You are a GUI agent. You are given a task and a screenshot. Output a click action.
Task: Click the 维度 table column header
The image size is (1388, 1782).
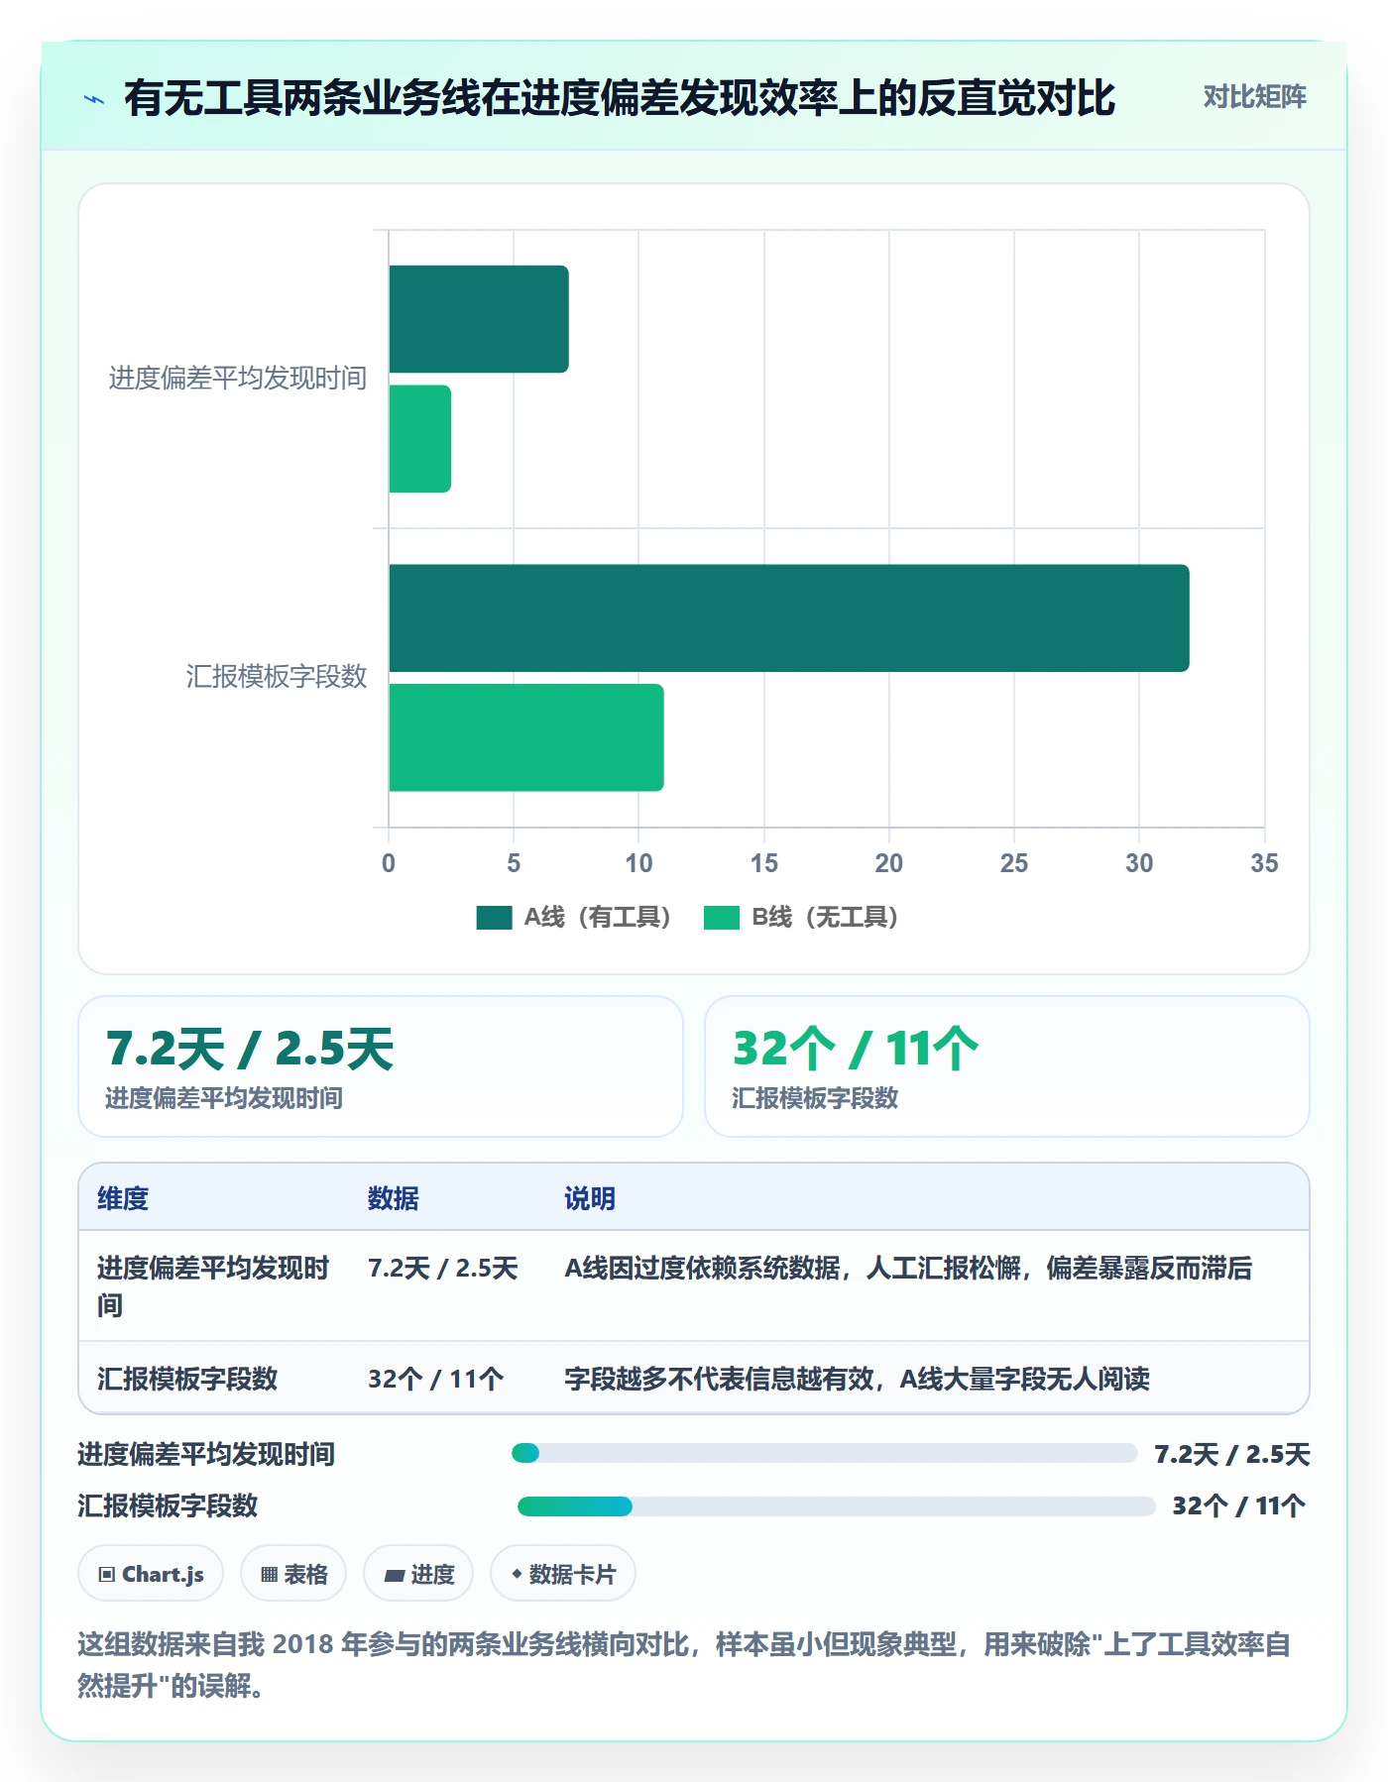(123, 1198)
